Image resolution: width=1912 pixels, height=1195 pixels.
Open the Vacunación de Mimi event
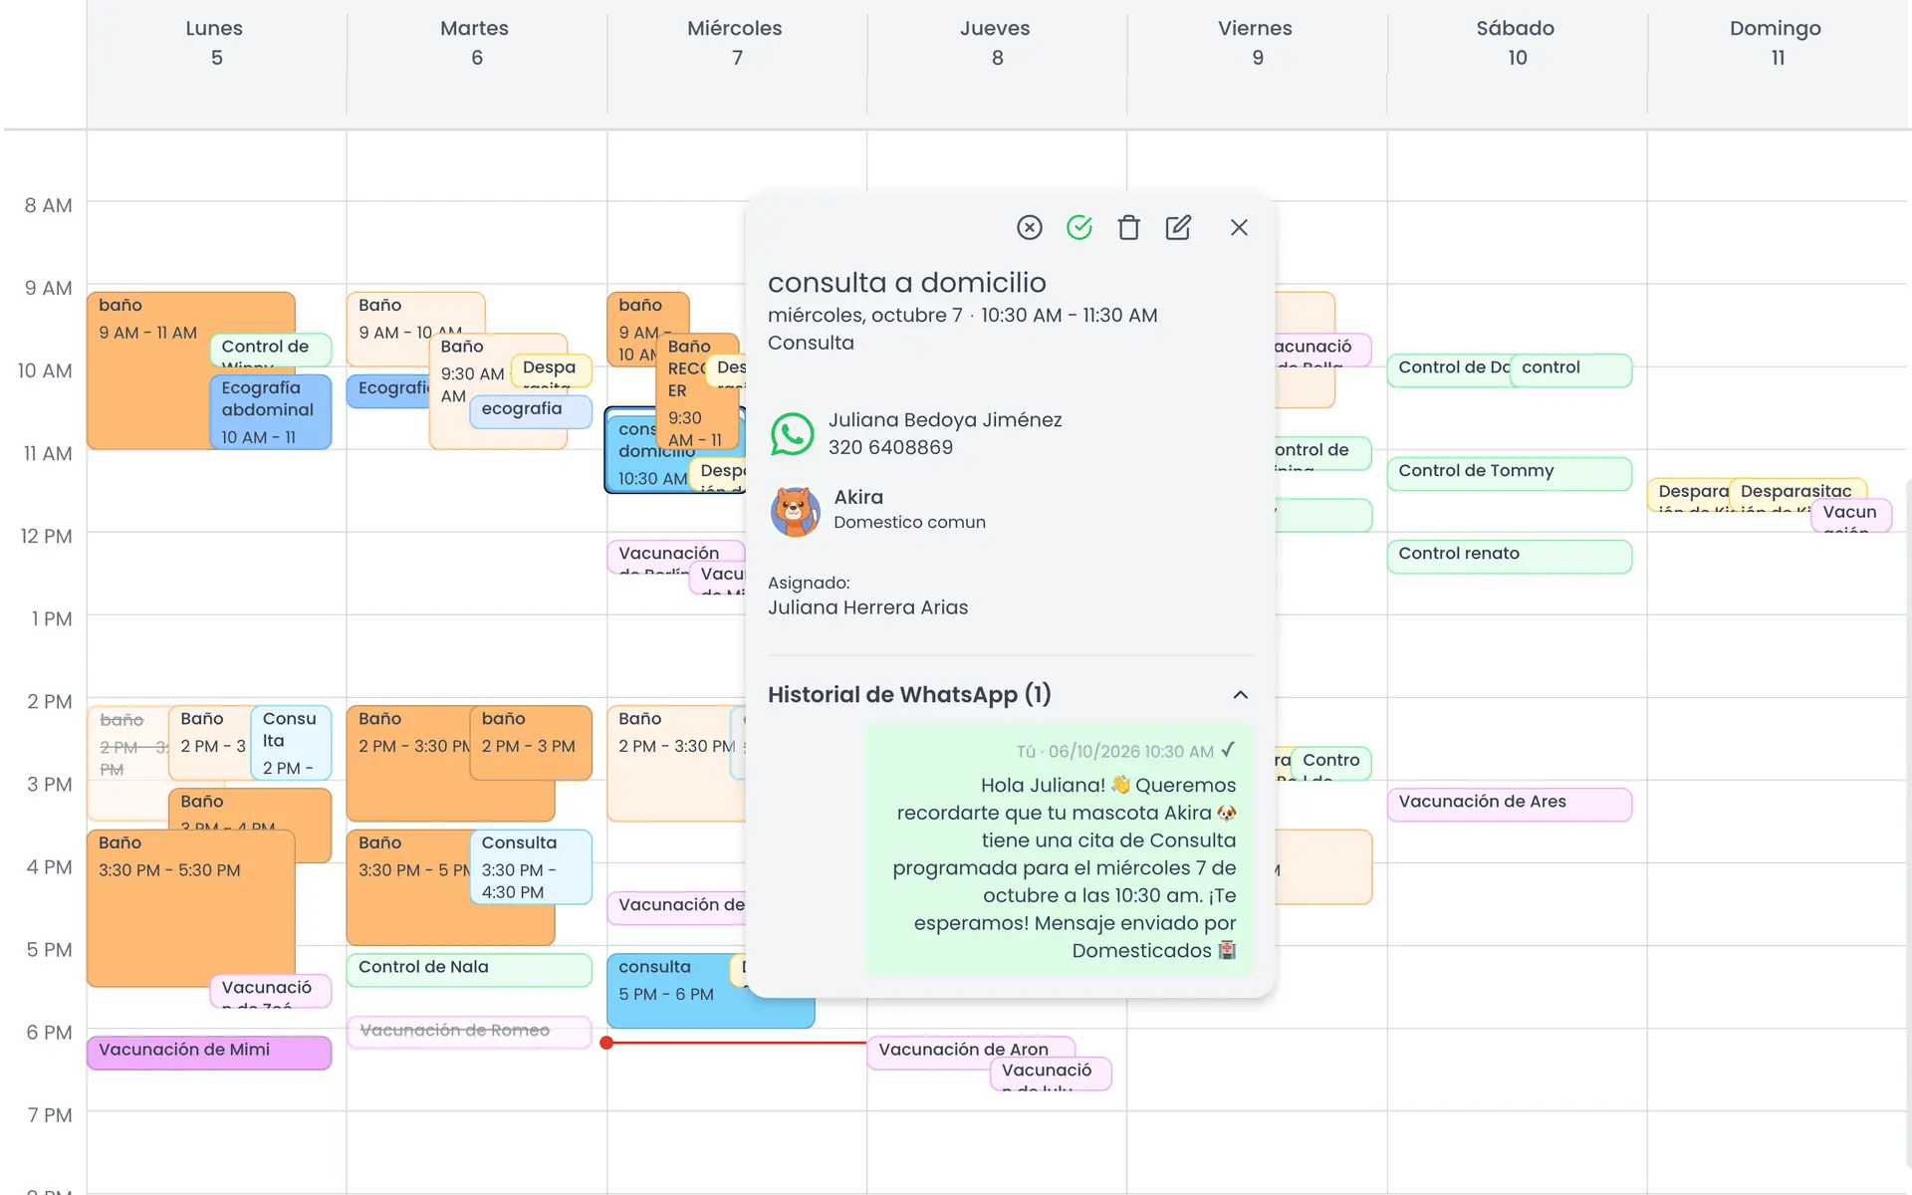coord(209,1053)
